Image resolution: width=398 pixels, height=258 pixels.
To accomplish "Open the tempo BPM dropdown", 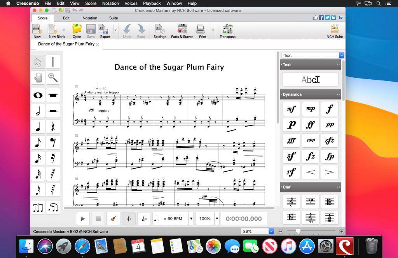I will [191, 219].
